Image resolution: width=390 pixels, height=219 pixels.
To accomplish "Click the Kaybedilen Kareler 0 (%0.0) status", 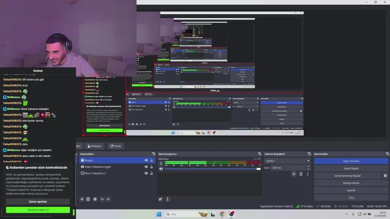I will click(276, 206).
